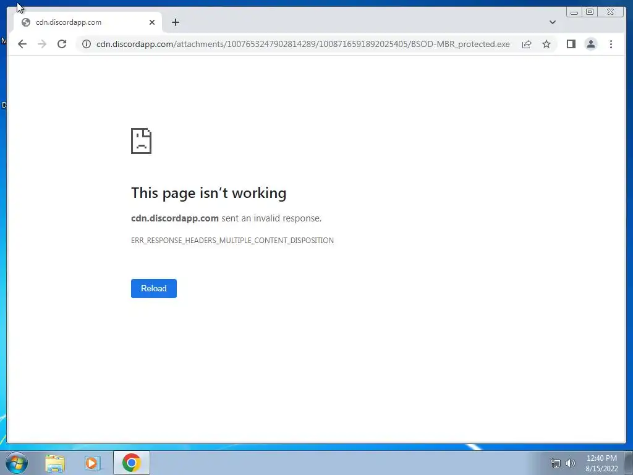Select the cdn.discordapp.com tab
The height and width of the screenshot is (475, 633).
click(x=88, y=22)
